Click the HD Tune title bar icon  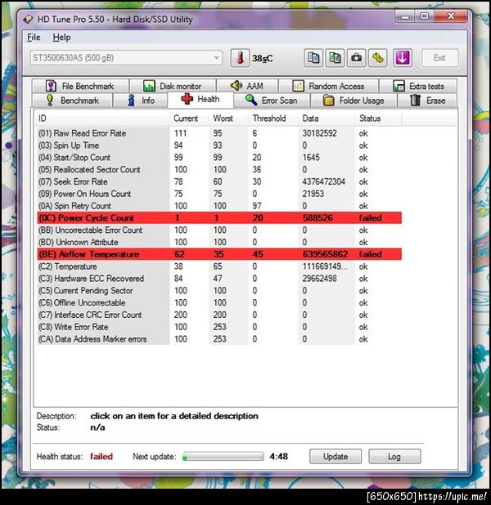(x=28, y=20)
